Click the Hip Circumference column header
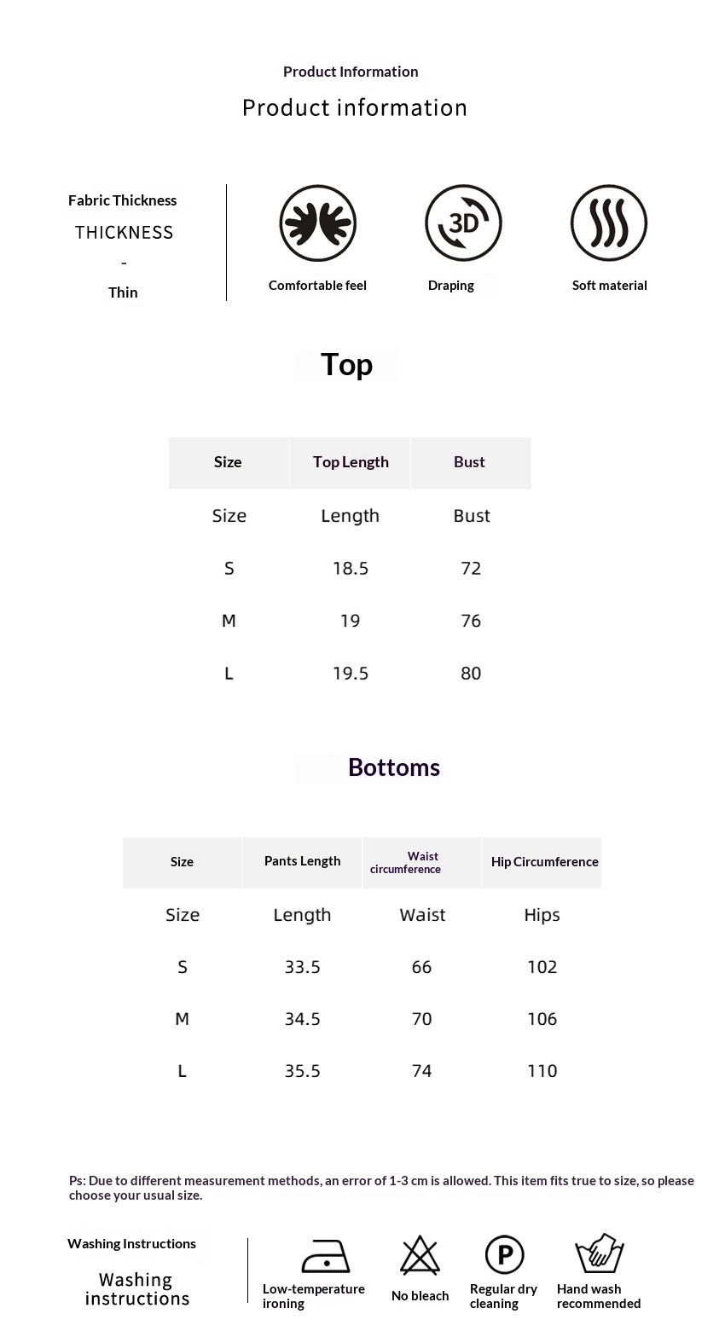Image resolution: width=725 pixels, height=1337 pixels. [544, 862]
